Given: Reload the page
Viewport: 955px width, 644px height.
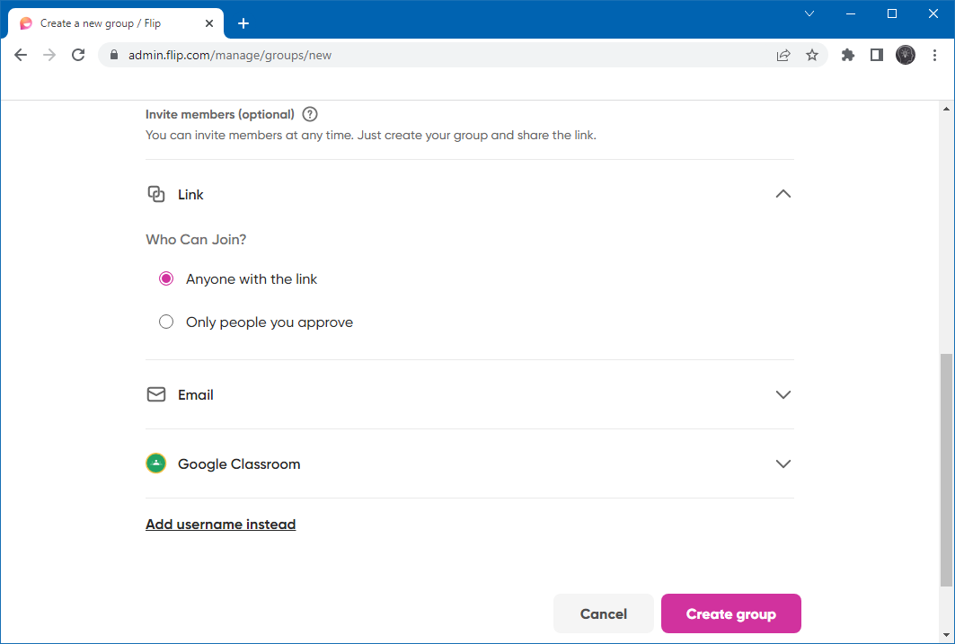Looking at the screenshot, I should pyautogui.click(x=78, y=55).
